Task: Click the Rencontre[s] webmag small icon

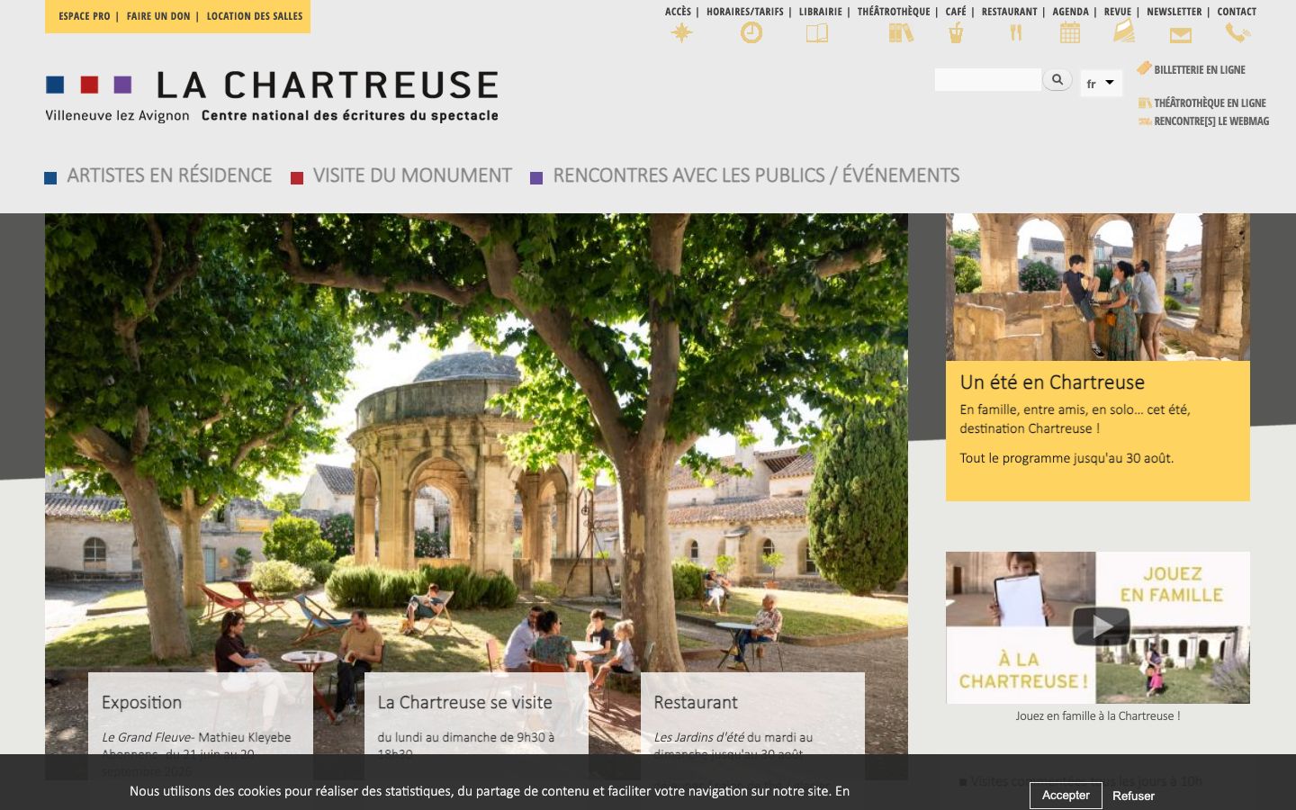Action: click(x=1145, y=121)
